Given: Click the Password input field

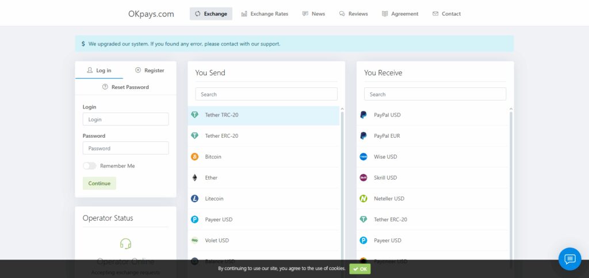Looking at the screenshot, I should pyautogui.click(x=125, y=148).
